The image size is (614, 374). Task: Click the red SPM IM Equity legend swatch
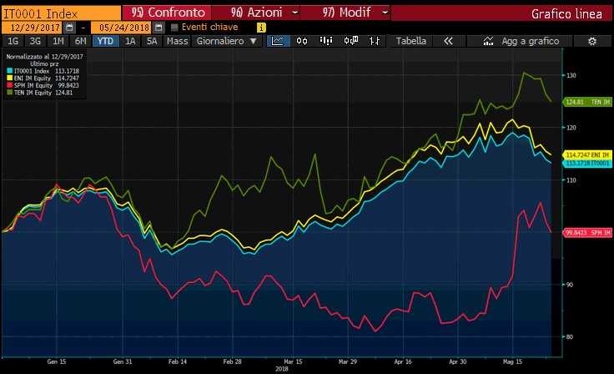(x=10, y=85)
